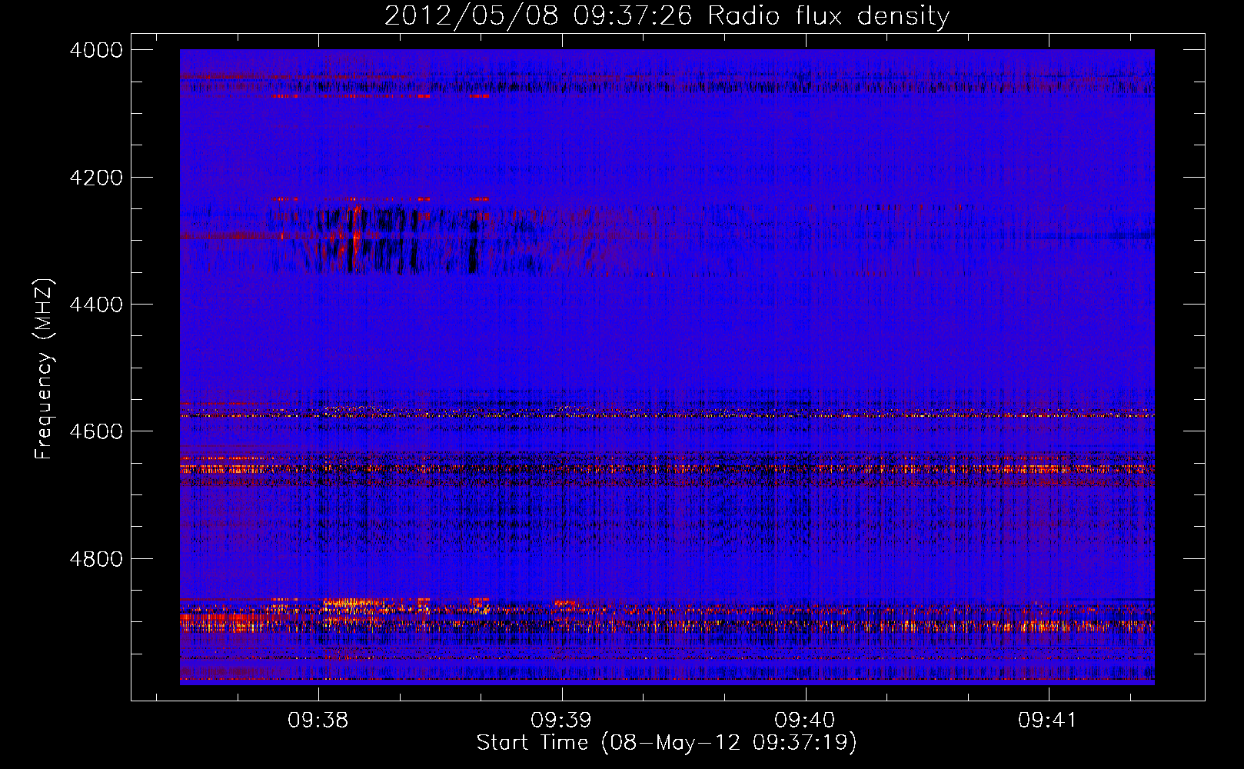The image size is (1244, 769).
Task: Click the 09:40 time tick label
Action: coord(806,721)
